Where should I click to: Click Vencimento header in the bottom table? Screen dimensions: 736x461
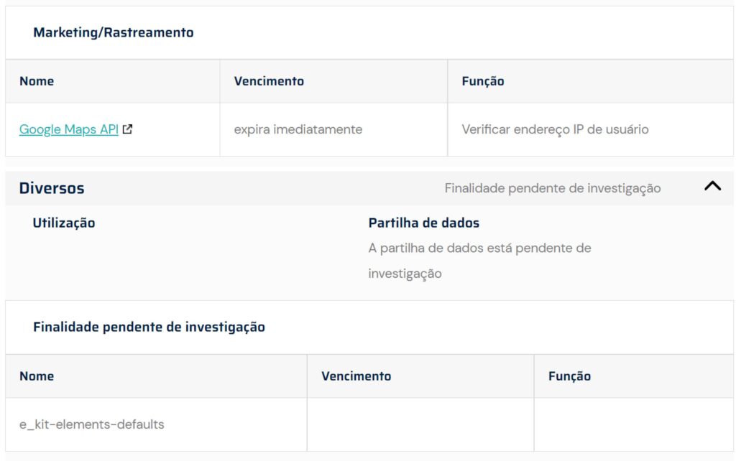(356, 376)
